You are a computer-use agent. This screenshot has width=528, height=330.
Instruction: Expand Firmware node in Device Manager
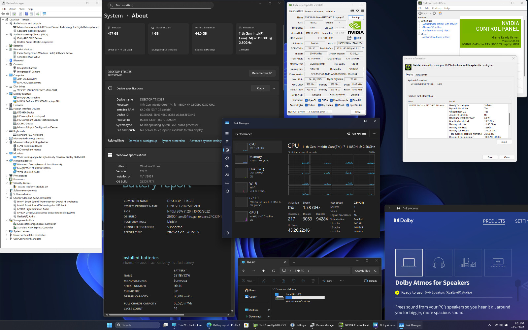point(7,105)
